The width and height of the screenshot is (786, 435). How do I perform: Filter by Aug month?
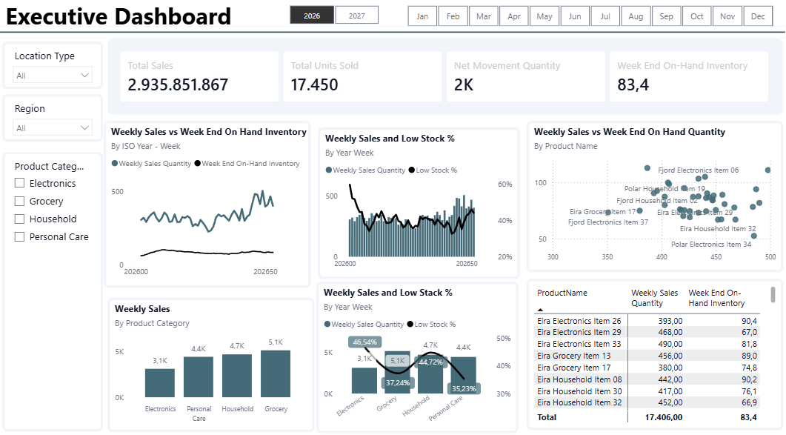[x=636, y=16]
